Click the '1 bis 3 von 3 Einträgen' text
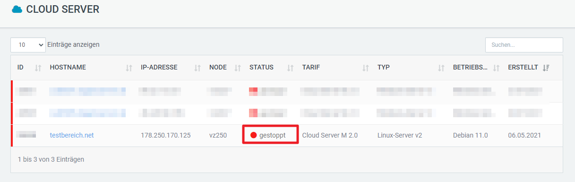 (x=51, y=159)
